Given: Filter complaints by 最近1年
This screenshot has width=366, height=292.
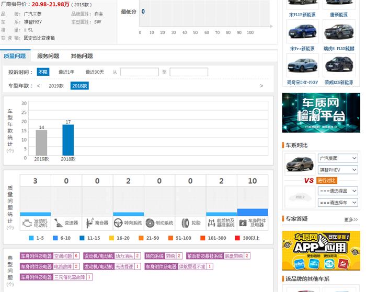Looking at the screenshot, I should (x=66, y=72).
